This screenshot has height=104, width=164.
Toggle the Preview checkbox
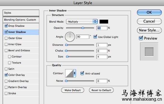pos(141,38)
